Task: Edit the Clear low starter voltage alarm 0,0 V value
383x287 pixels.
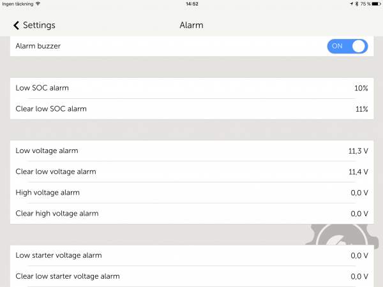Action: [359, 277]
